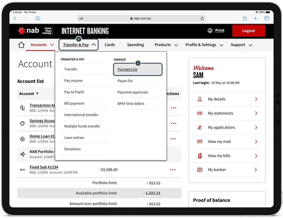Viewport: 283px width, 218px height.
Task: Sort by the Account column arrow
Action: coord(37,94)
